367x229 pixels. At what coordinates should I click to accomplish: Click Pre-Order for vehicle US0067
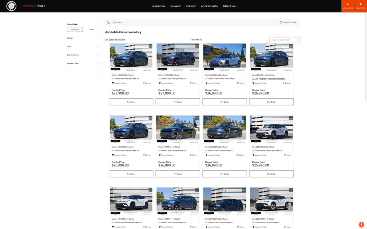(x=131, y=174)
